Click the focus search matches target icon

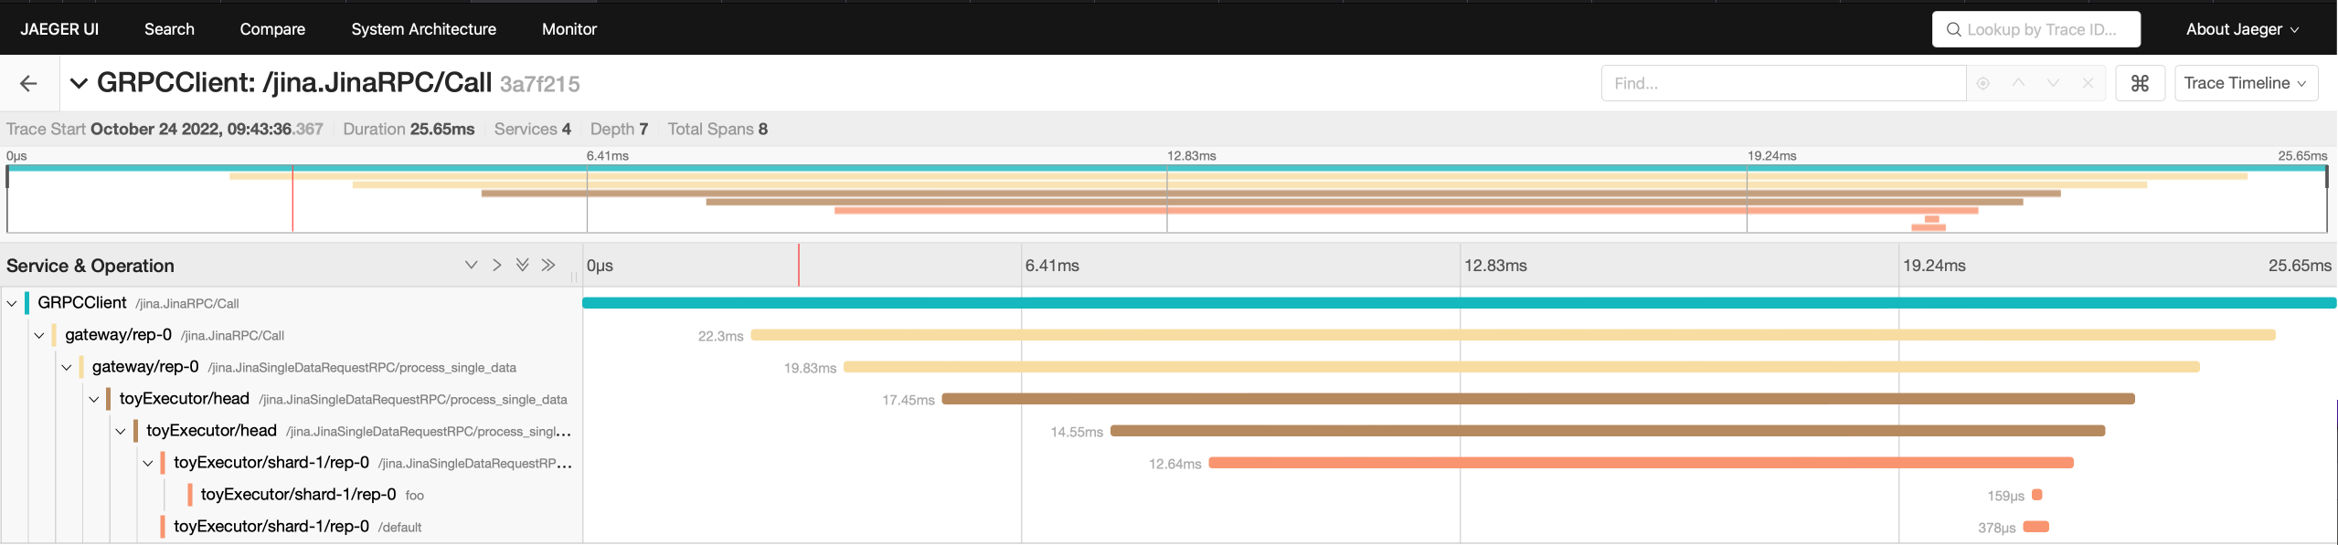[x=1982, y=83]
